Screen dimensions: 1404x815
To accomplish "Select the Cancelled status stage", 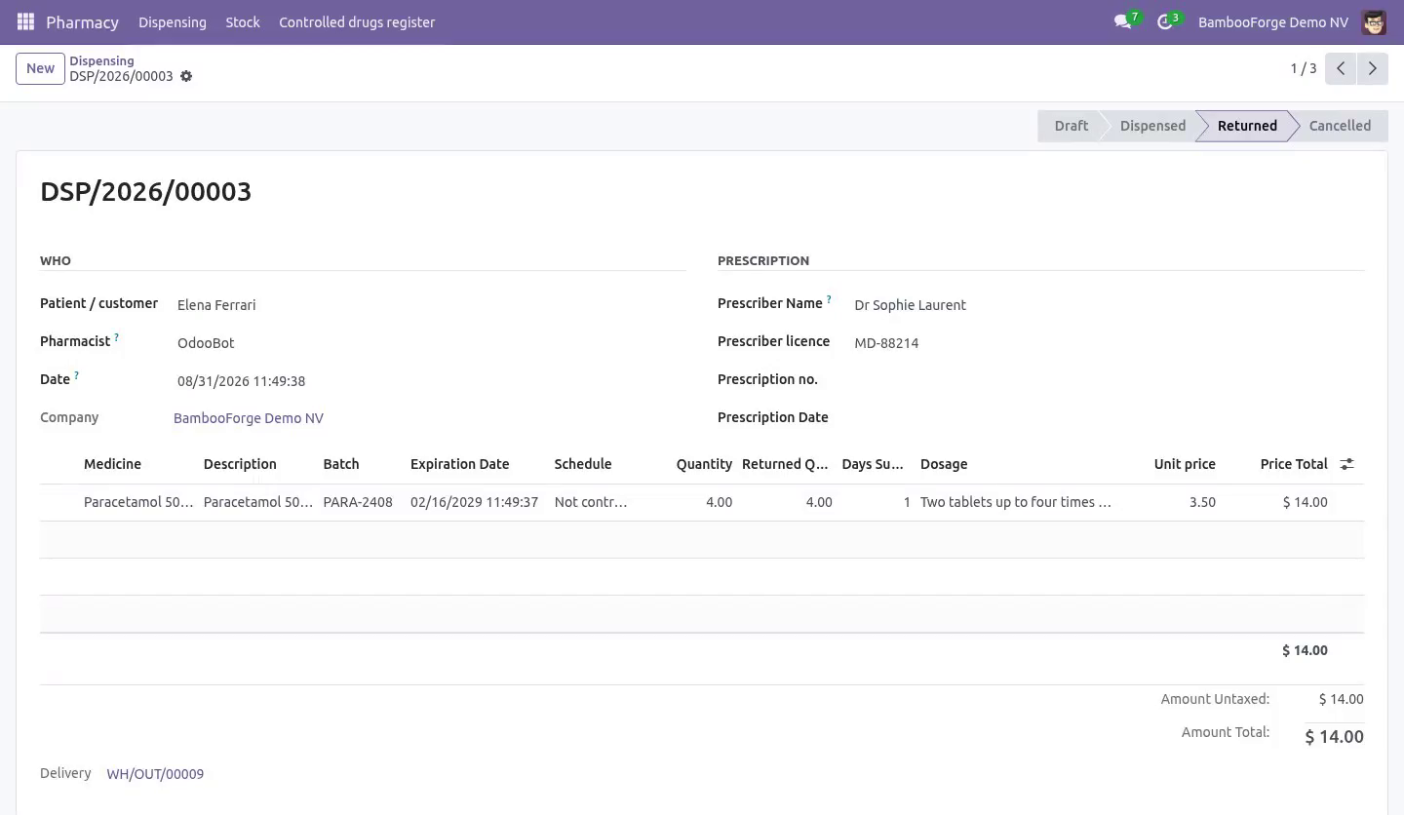I will [x=1340, y=126].
